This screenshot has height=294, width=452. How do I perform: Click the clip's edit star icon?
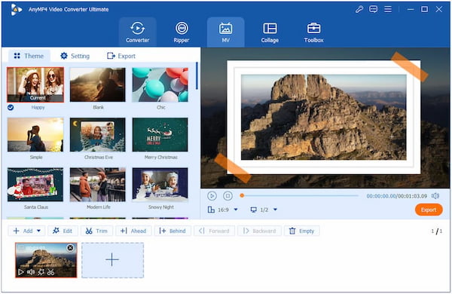pos(41,272)
